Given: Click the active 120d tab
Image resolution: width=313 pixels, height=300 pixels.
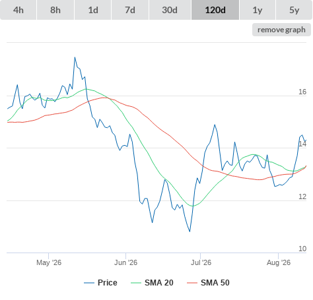Looking at the screenshot, I should coord(215,10).
